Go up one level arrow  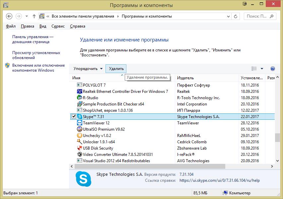34,16
